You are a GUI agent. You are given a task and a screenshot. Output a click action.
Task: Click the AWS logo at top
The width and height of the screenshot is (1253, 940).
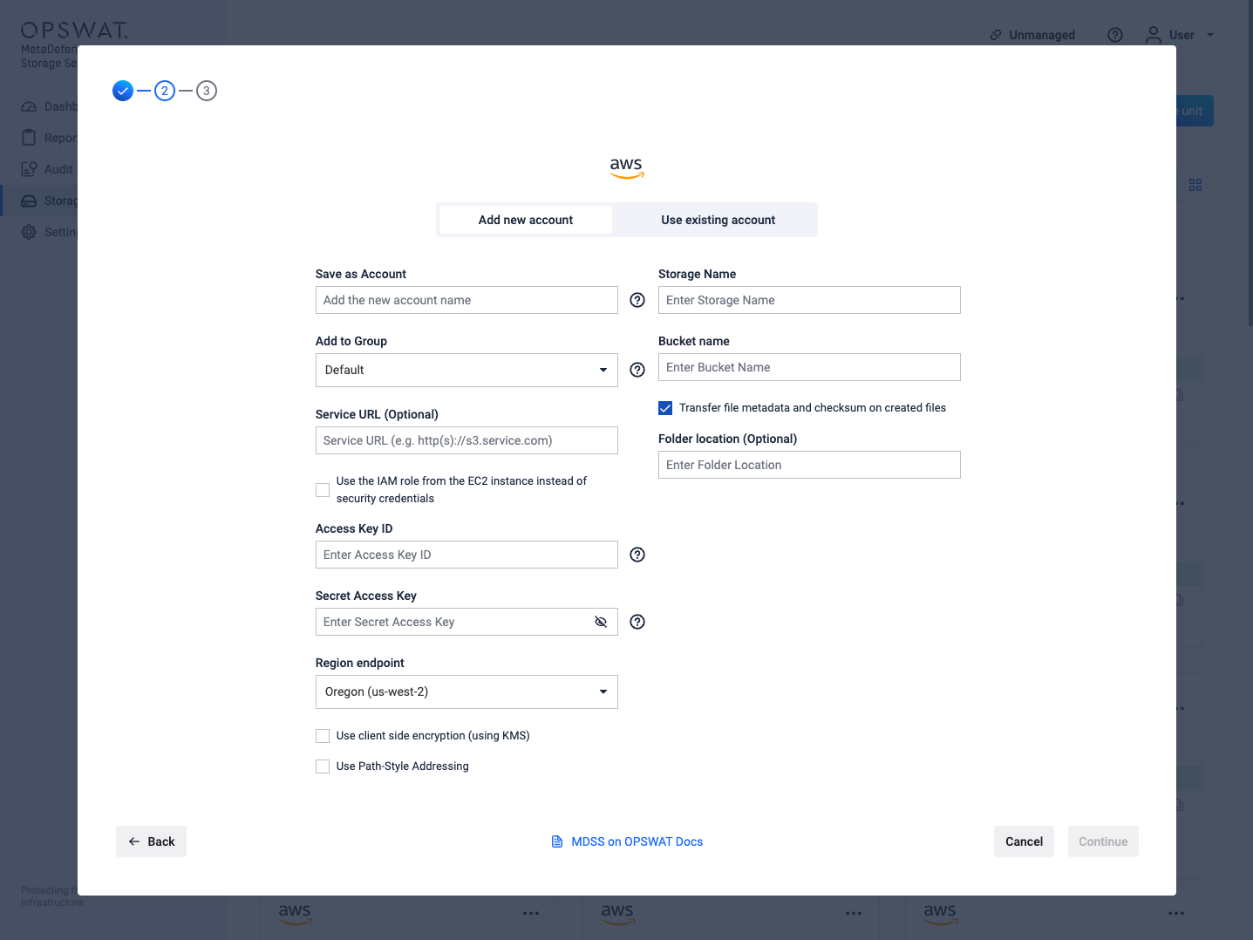[x=626, y=167]
